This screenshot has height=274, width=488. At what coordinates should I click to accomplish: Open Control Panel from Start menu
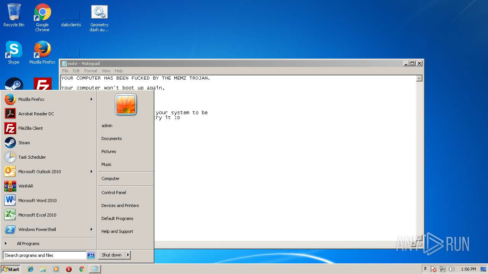point(126,193)
